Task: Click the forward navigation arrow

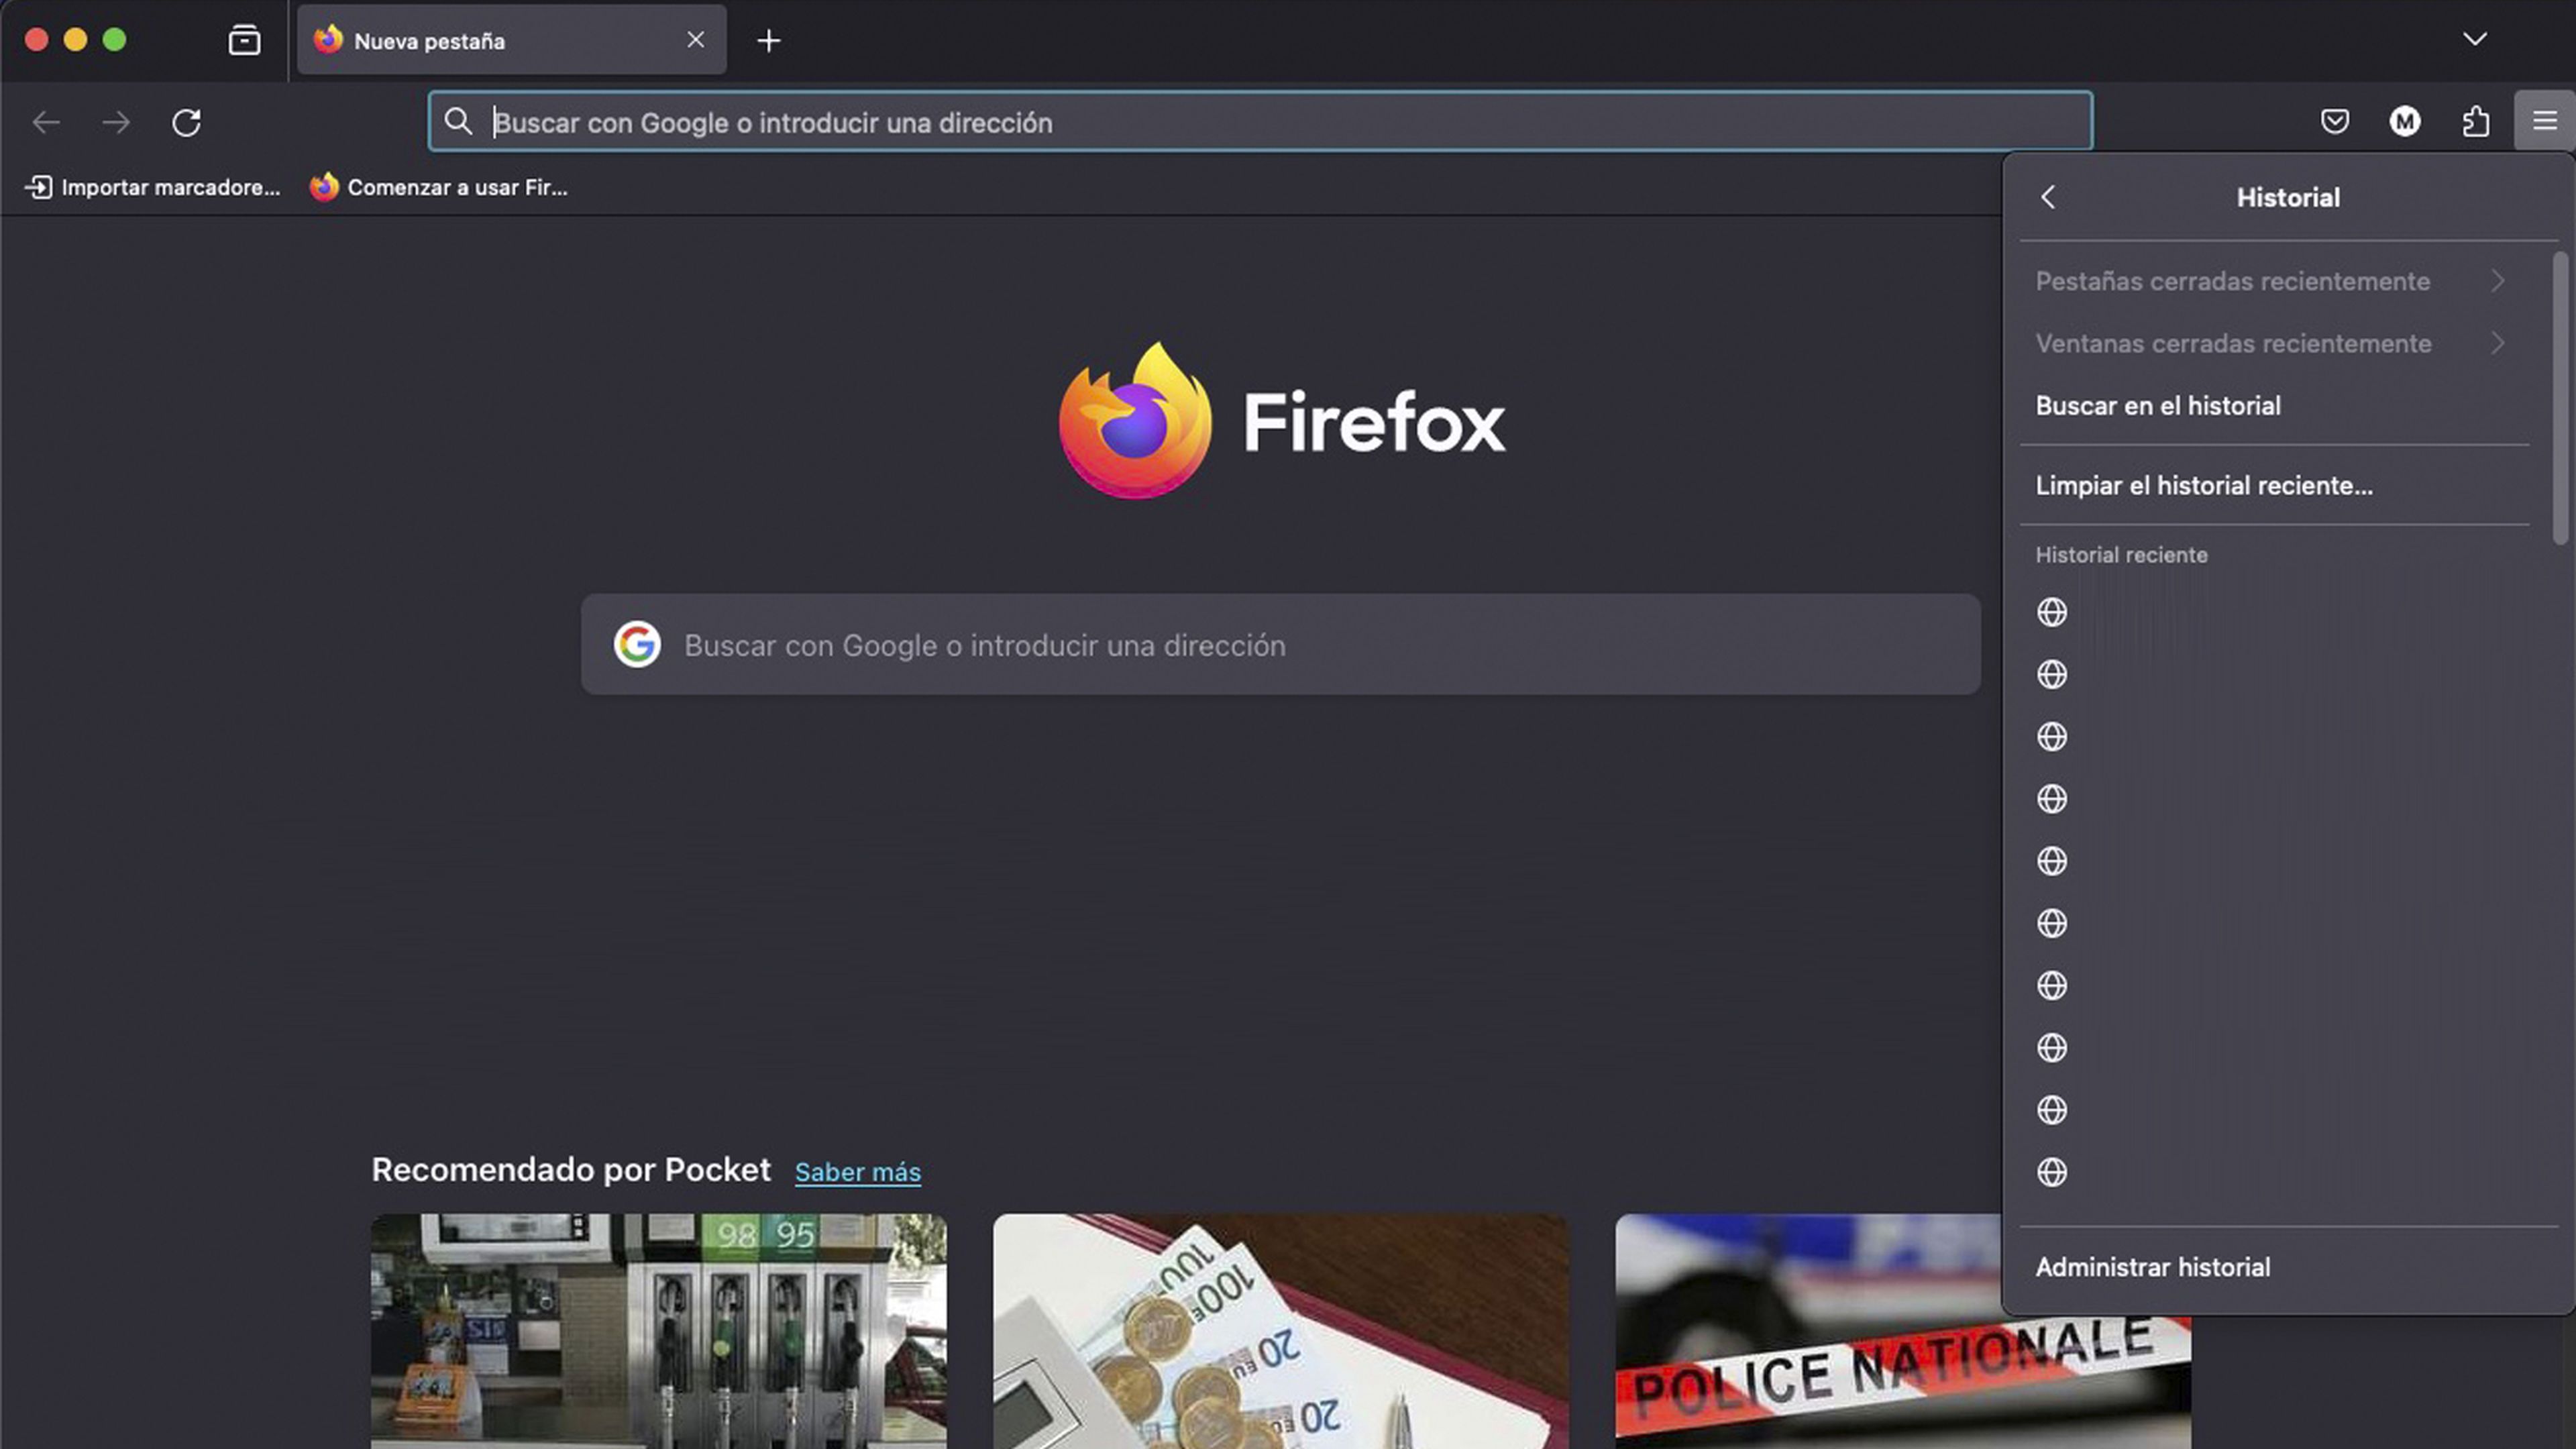Action: click(116, 122)
